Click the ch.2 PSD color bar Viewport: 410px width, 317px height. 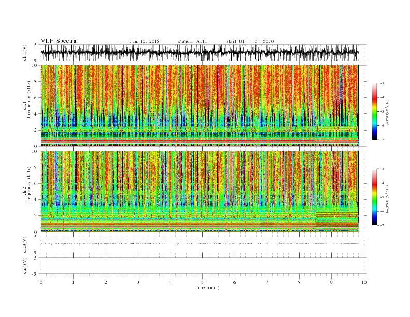(374, 197)
